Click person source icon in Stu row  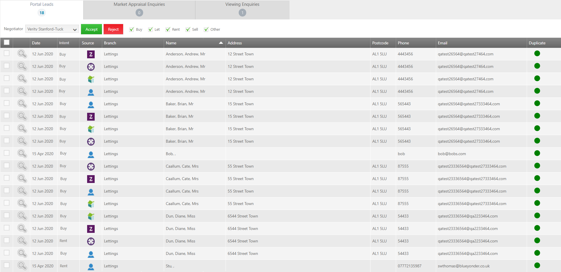click(91, 266)
